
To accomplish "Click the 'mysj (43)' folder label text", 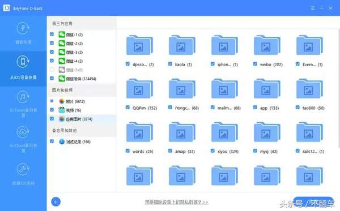I will click(269, 151).
